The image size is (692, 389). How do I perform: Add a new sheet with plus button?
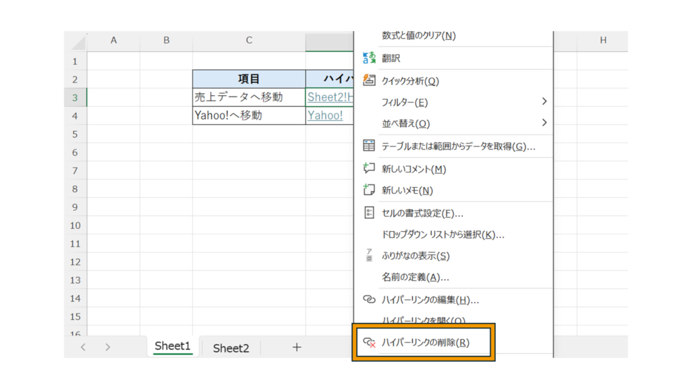click(296, 347)
